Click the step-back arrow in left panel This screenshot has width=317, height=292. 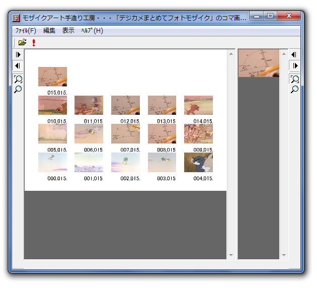(x=18, y=65)
